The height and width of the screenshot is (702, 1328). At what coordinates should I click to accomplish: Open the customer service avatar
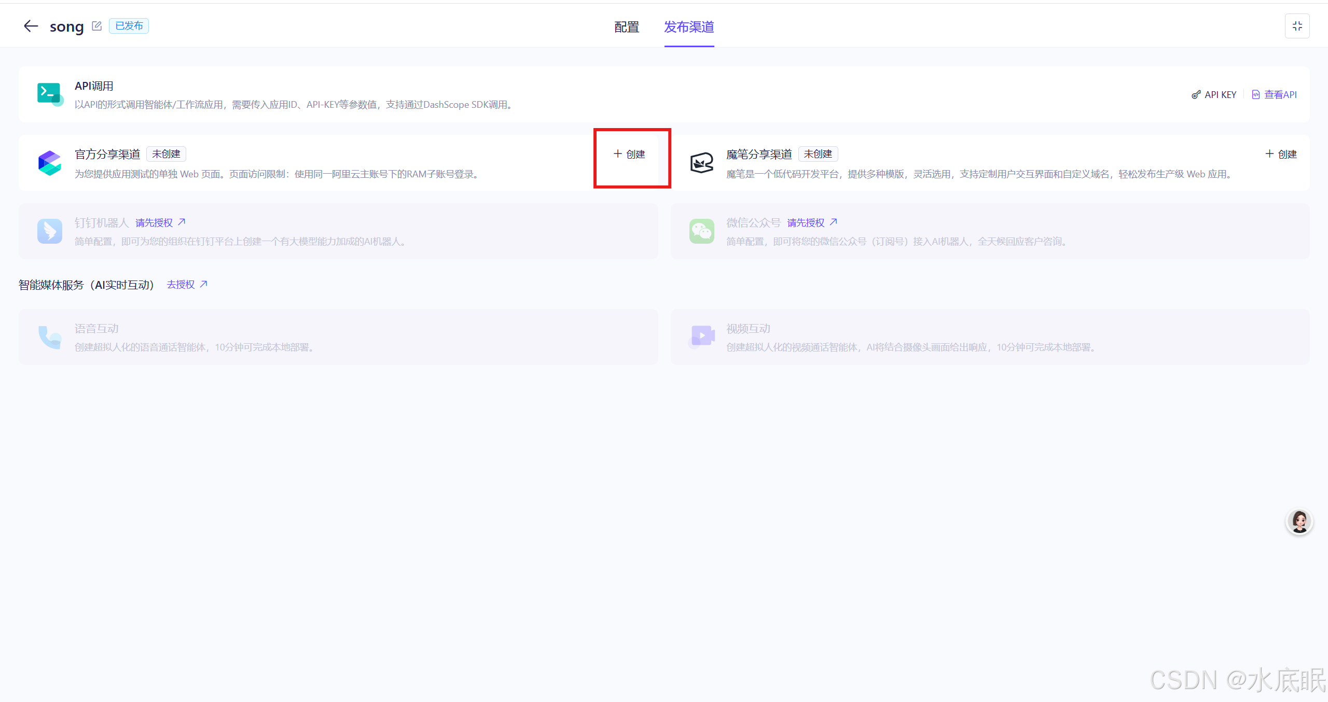[x=1299, y=522]
